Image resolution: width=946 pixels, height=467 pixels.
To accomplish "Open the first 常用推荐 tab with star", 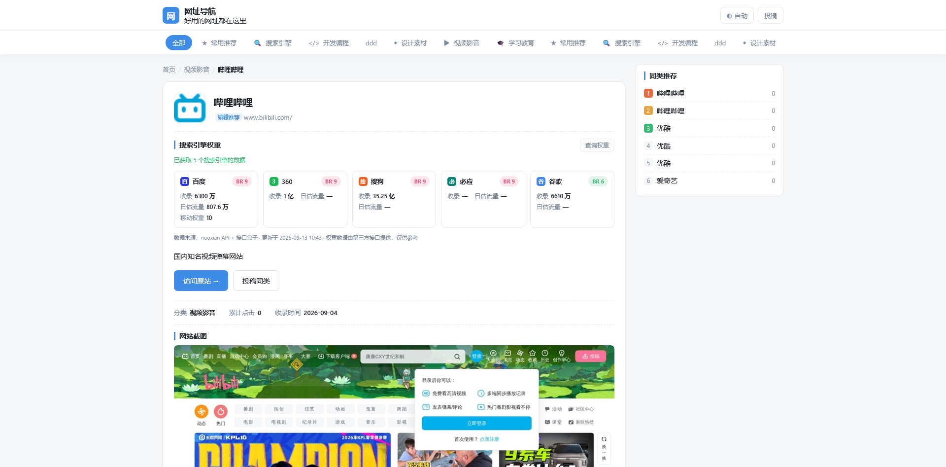I will click(x=219, y=43).
